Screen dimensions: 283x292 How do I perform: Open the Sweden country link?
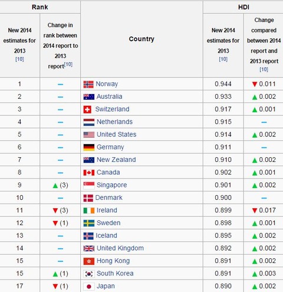coord(108,223)
